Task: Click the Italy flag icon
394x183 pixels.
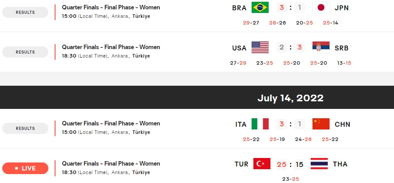Action: click(x=260, y=124)
